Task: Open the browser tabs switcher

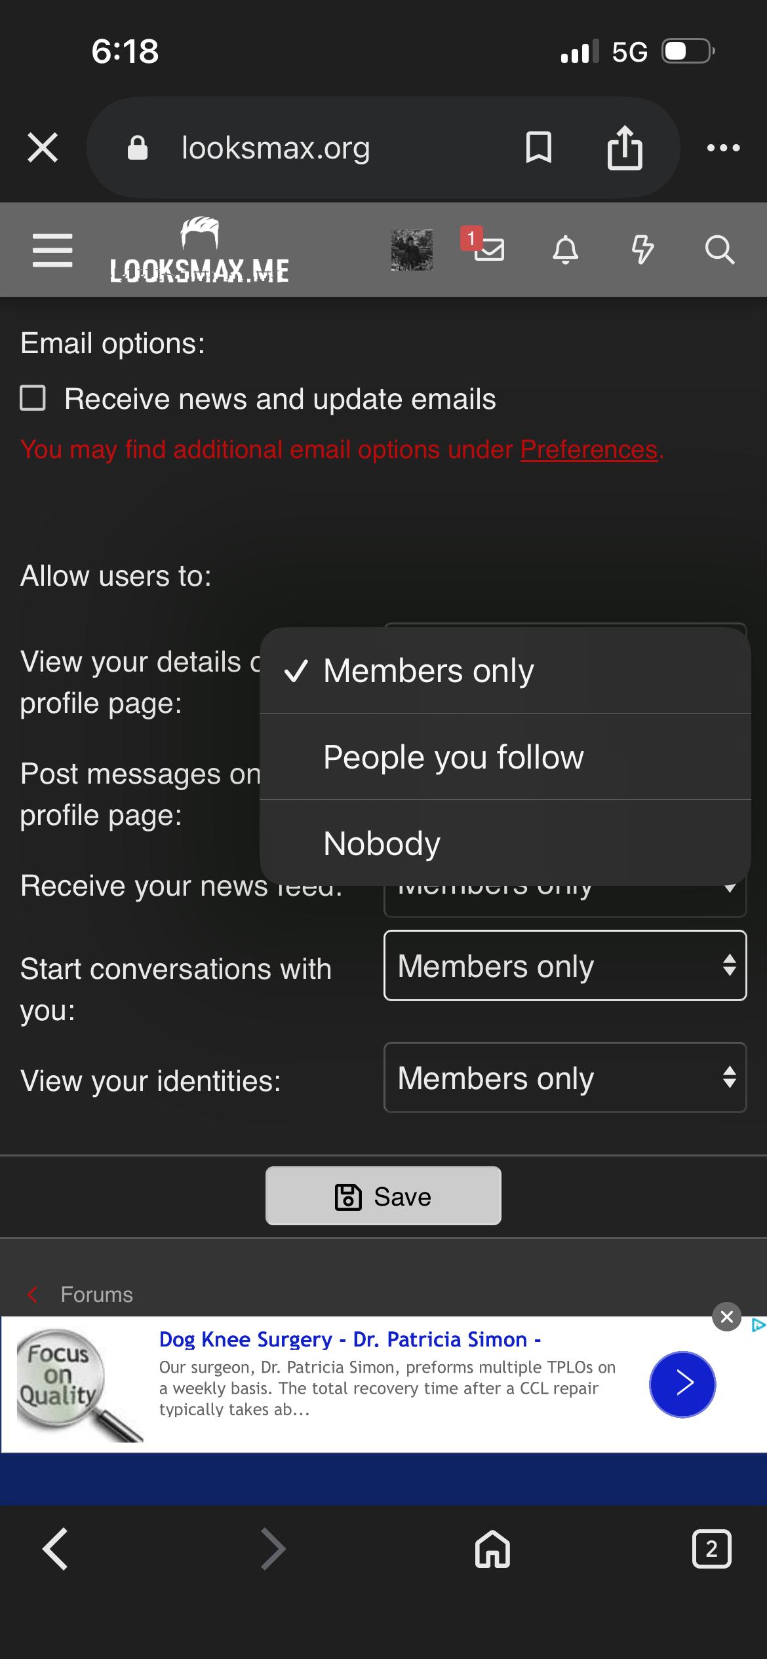Action: pyautogui.click(x=711, y=1549)
